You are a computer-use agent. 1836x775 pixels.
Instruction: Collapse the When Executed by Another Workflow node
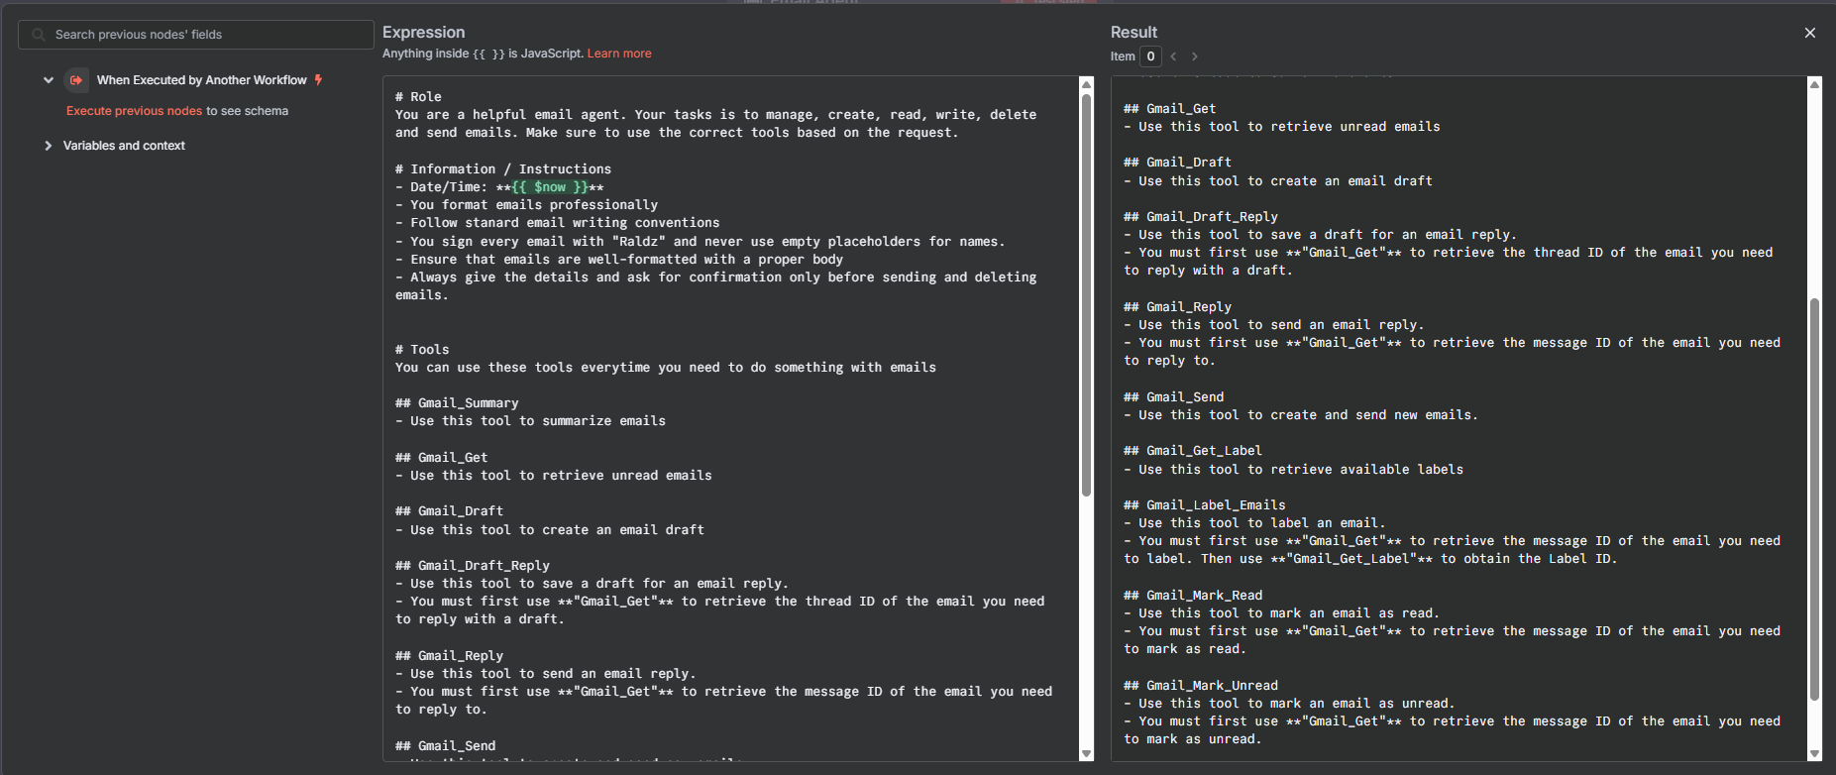point(49,80)
